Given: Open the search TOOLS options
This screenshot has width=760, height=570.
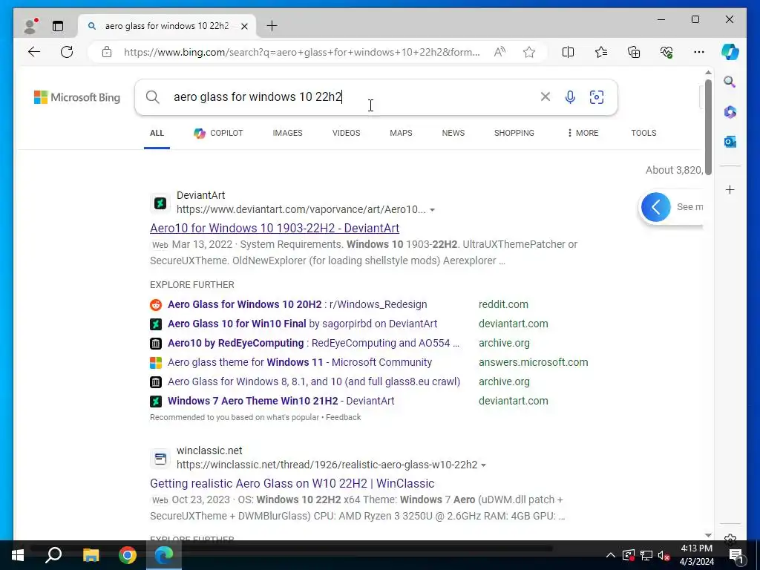Looking at the screenshot, I should point(643,133).
